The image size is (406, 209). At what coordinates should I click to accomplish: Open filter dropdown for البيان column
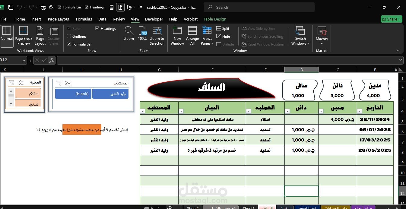(181, 111)
